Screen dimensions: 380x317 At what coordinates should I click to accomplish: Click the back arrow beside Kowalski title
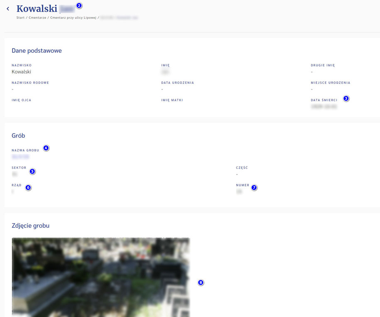[x=8, y=9]
